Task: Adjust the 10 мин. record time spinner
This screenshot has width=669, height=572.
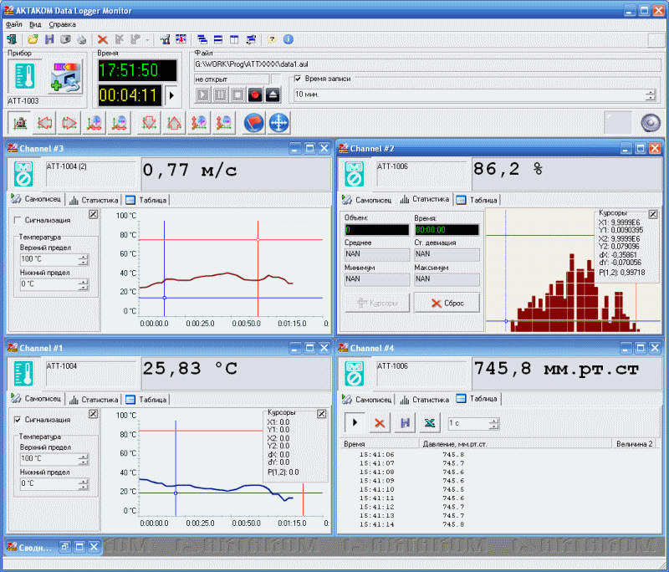Action: 651,94
